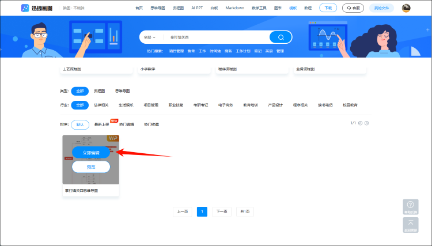Click the 预览 button on the template
This screenshot has height=246, width=432.
coord(91,167)
